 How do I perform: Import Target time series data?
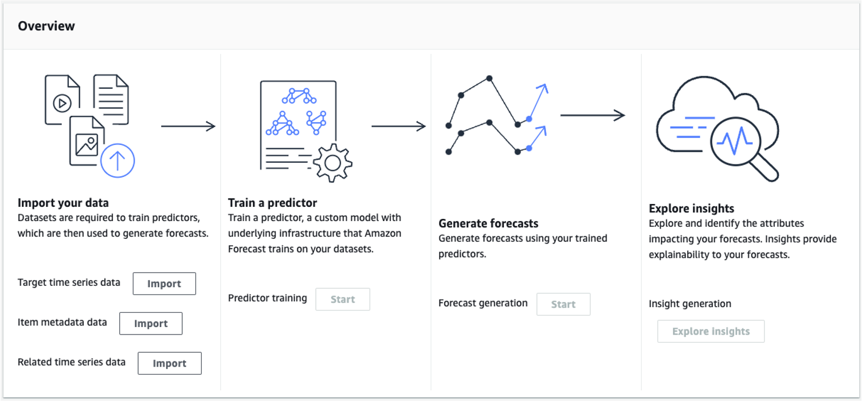coord(164,284)
